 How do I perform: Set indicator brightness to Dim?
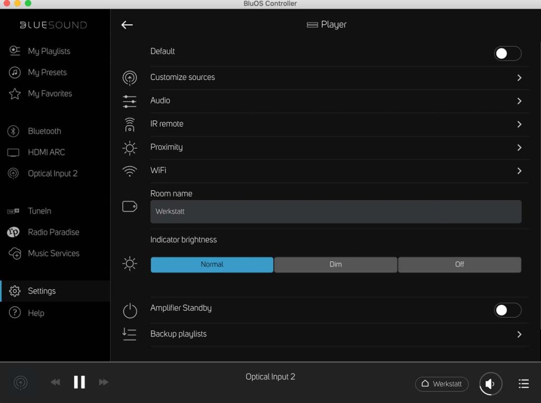click(335, 265)
